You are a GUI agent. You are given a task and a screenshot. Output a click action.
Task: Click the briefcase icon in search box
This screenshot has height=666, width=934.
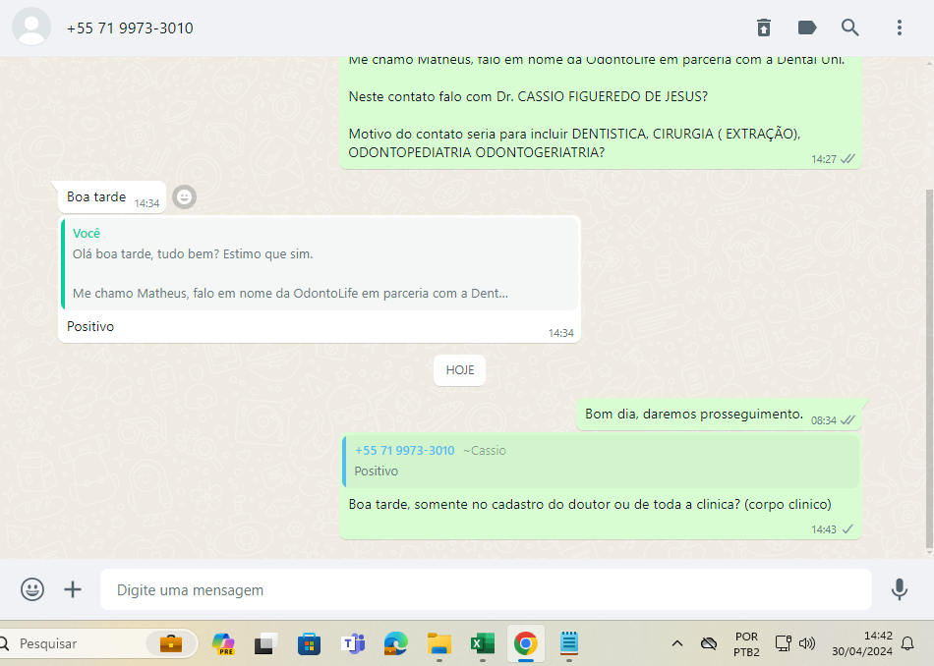[x=171, y=643]
